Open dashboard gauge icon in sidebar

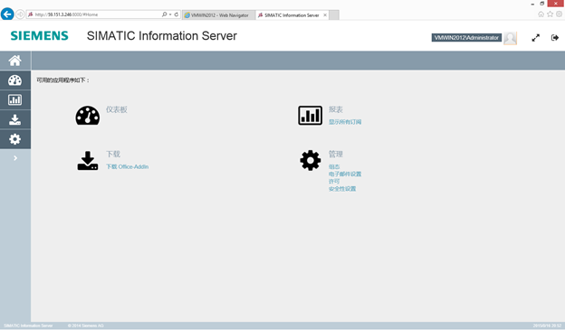point(15,80)
